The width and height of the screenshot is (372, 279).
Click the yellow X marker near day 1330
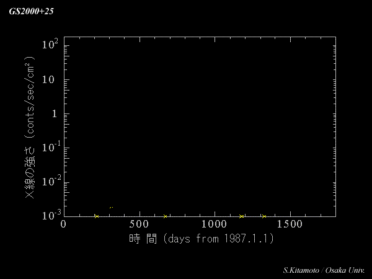click(x=263, y=216)
